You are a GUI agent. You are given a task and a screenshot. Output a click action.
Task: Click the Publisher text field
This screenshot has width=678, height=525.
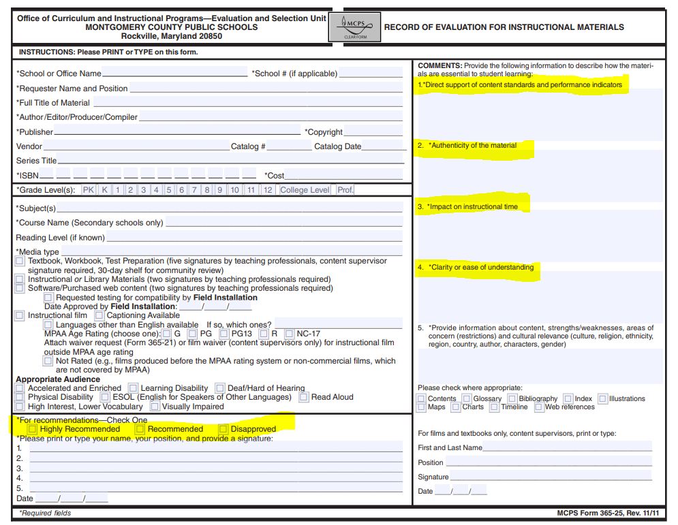pos(177,131)
